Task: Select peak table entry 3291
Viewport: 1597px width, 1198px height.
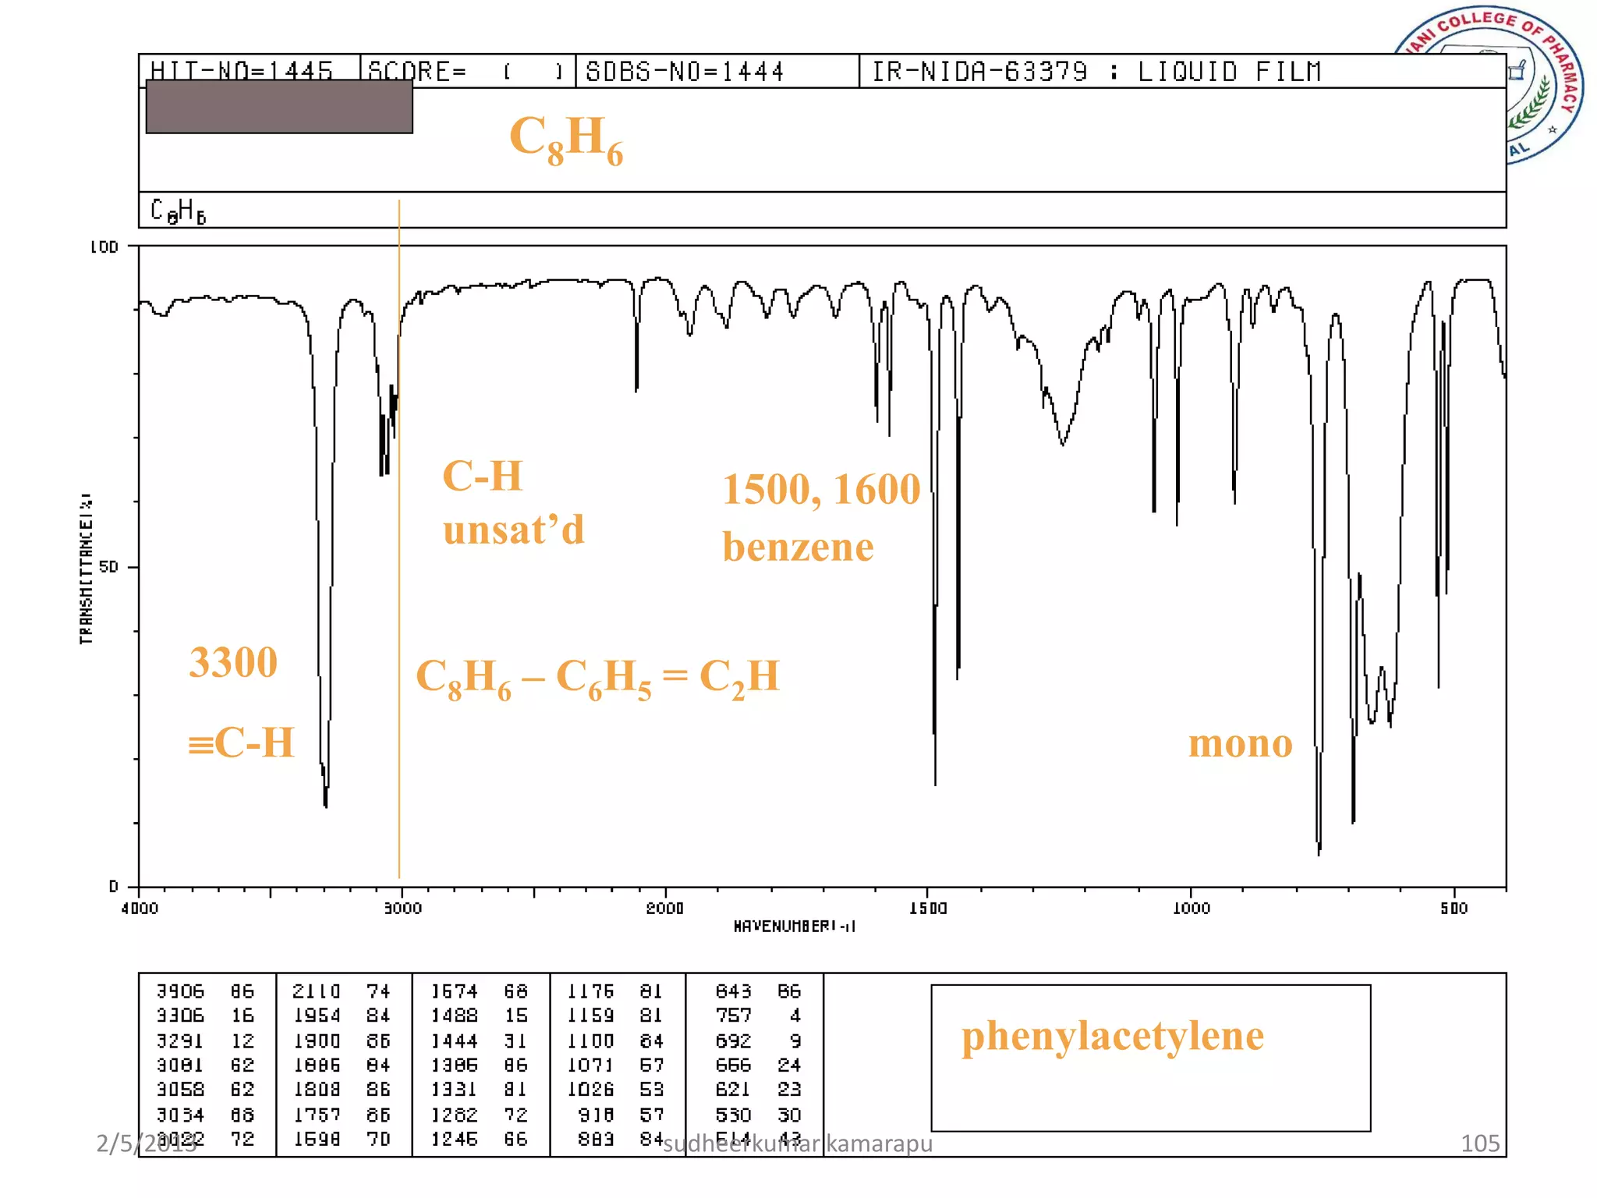Action: (x=180, y=1041)
